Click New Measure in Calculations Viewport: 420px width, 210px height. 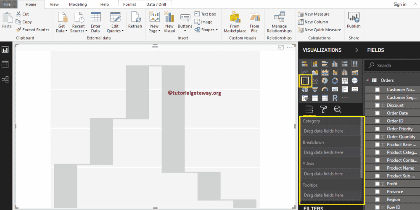(314, 14)
